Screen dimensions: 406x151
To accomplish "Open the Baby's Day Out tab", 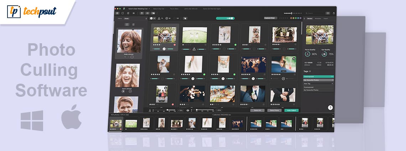I will 159,9.
